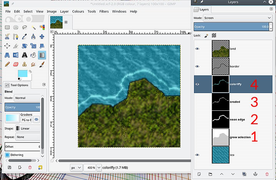Open the Filters menu

tap(104, 12)
